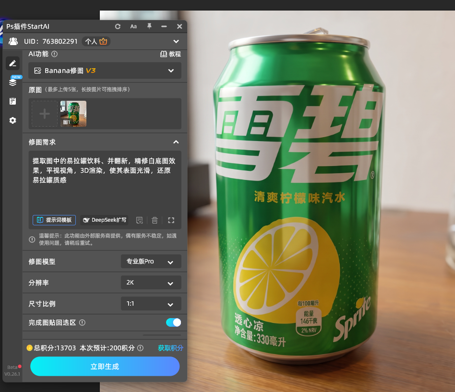
Task: Collapse the 修图需求 section
Action: click(176, 142)
